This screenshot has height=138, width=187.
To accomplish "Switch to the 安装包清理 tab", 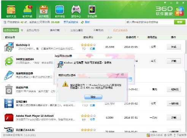I will pos(77,30).
